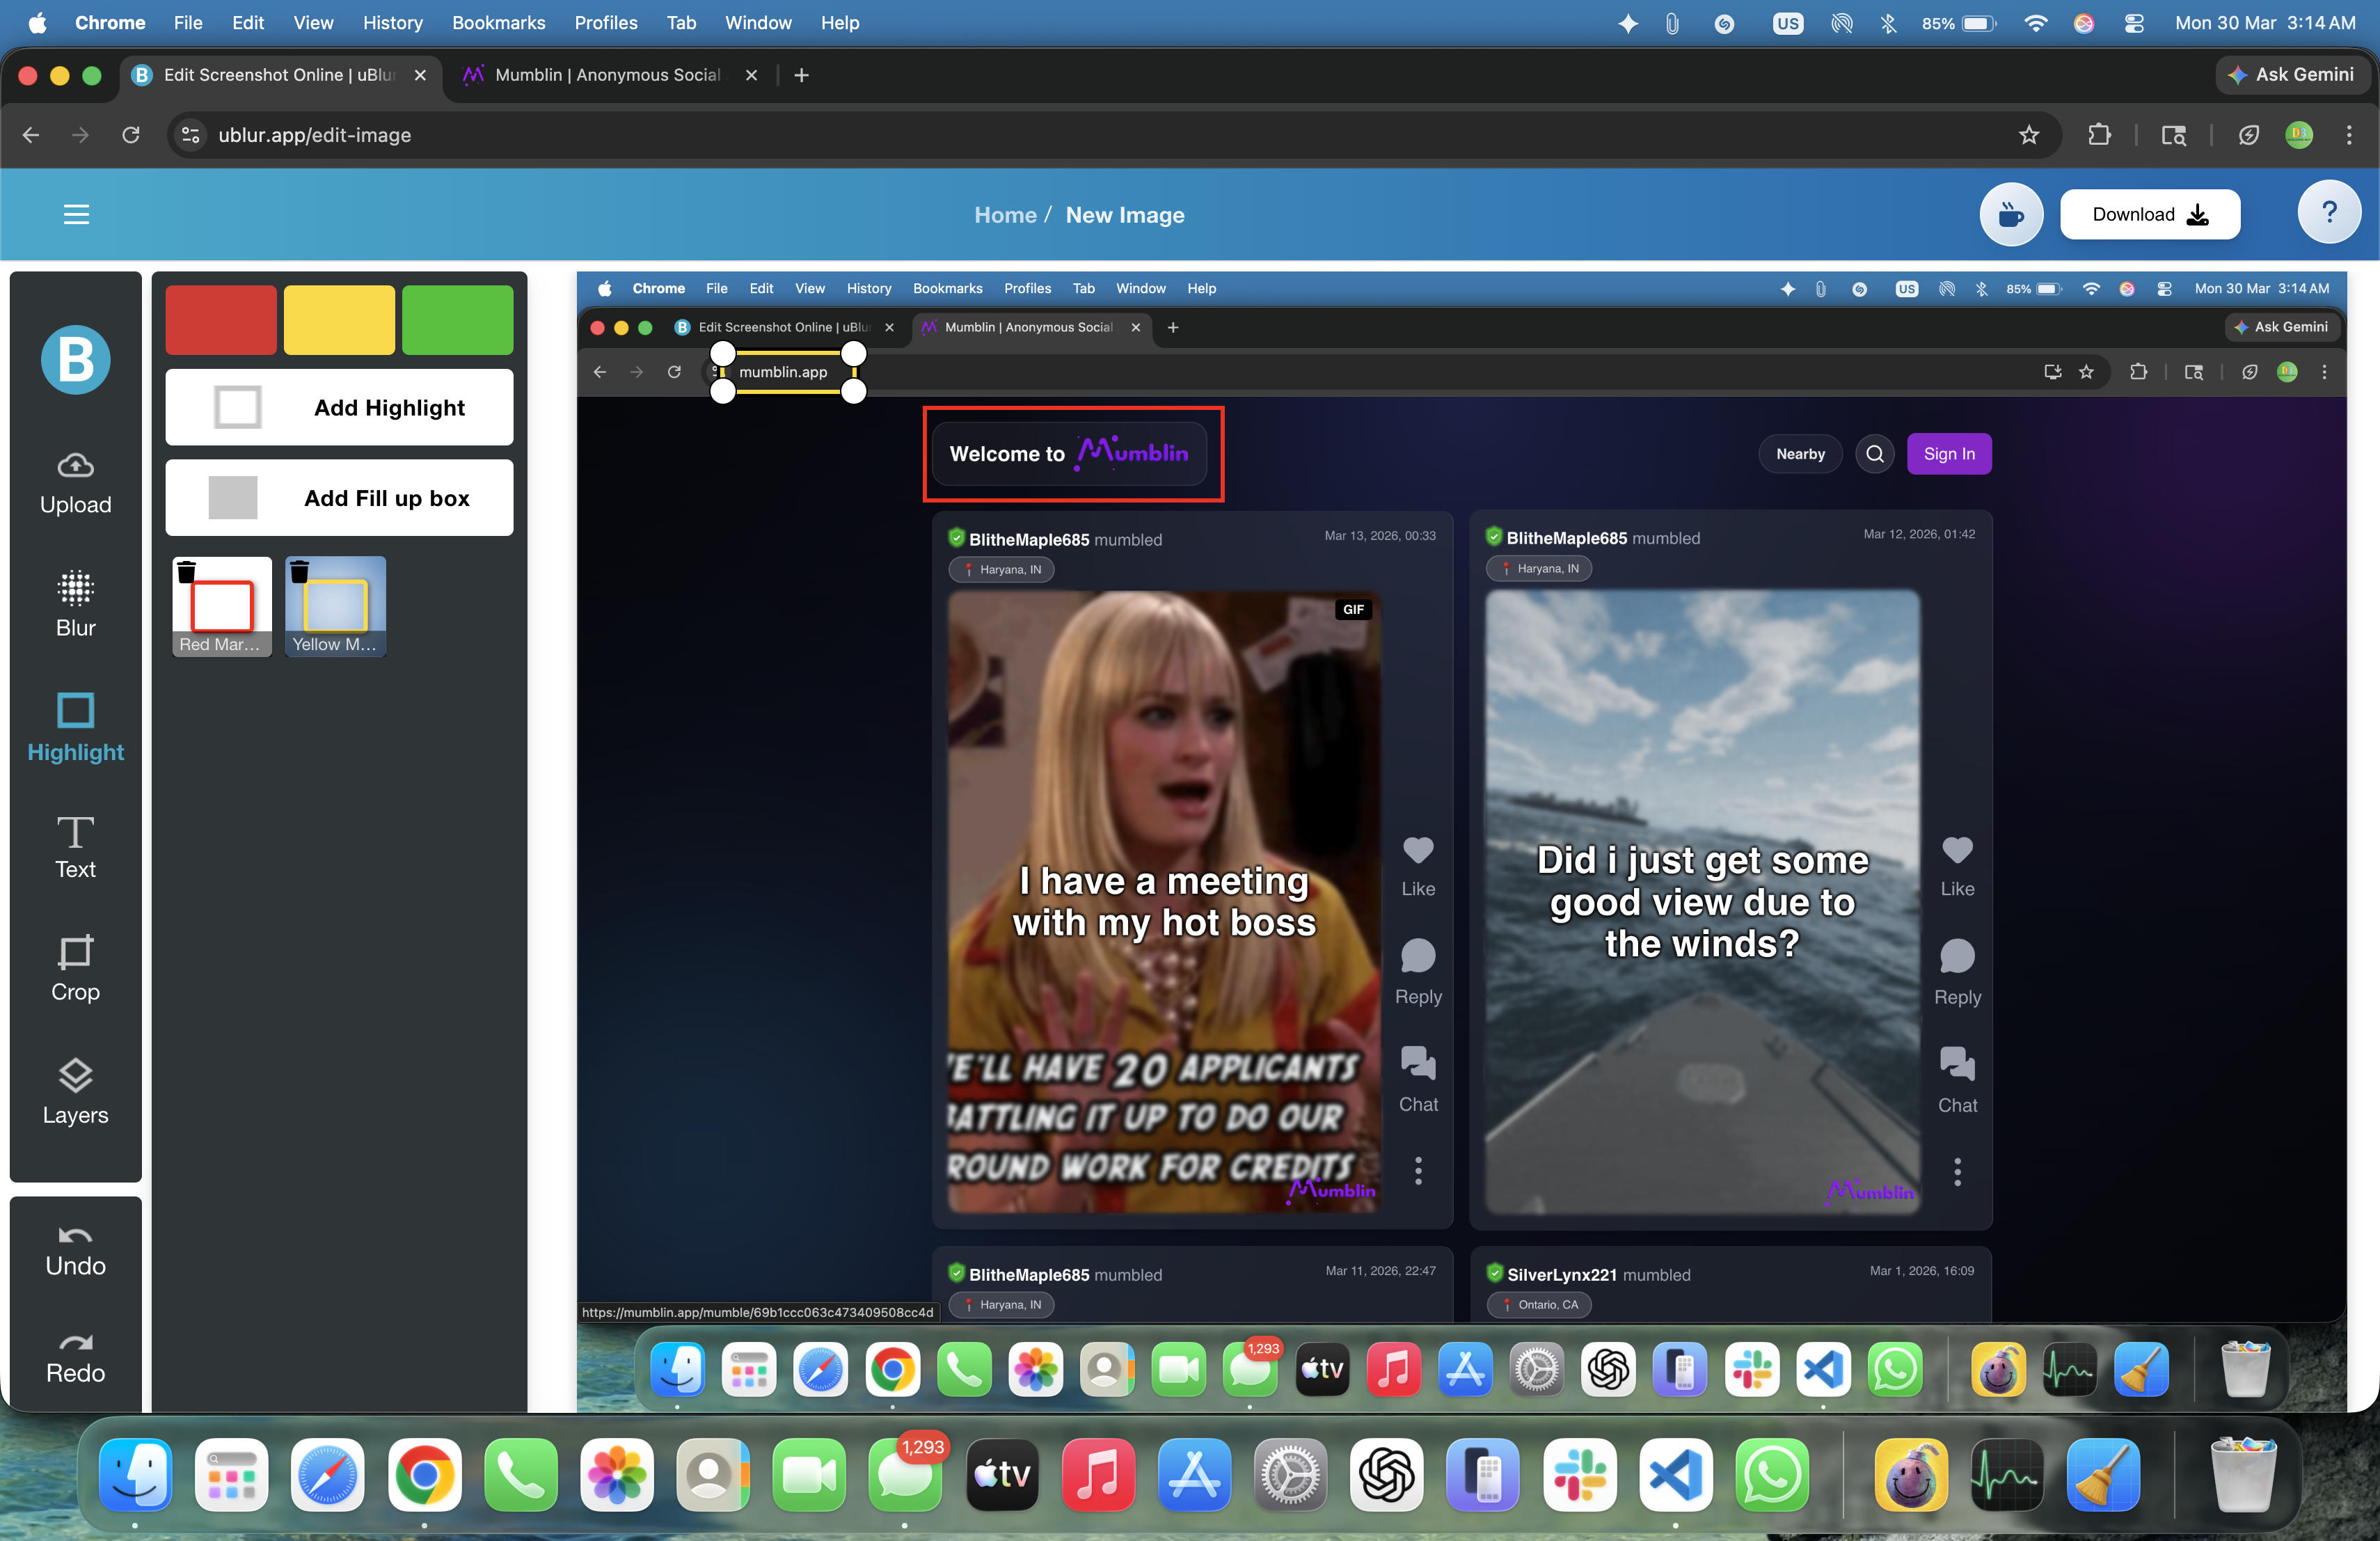Screen dimensions: 2380x1541
Task: Redo the last edit
Action: pos(75,1358)
